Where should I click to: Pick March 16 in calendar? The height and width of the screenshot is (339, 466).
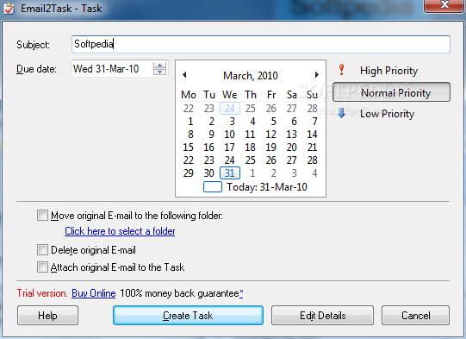(209, 147)
